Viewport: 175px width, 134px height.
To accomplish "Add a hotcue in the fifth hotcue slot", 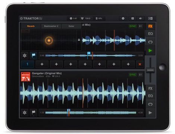I will (85, 64).
